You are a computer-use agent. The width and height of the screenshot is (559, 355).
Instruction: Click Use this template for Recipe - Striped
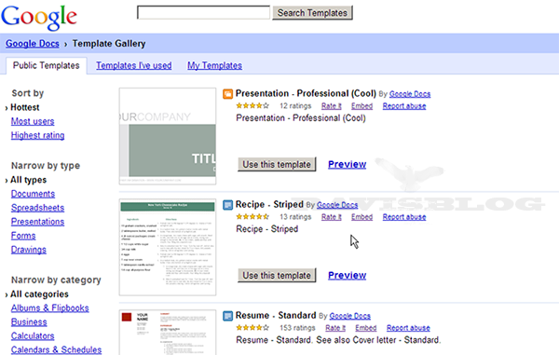[x=277, y=275]
